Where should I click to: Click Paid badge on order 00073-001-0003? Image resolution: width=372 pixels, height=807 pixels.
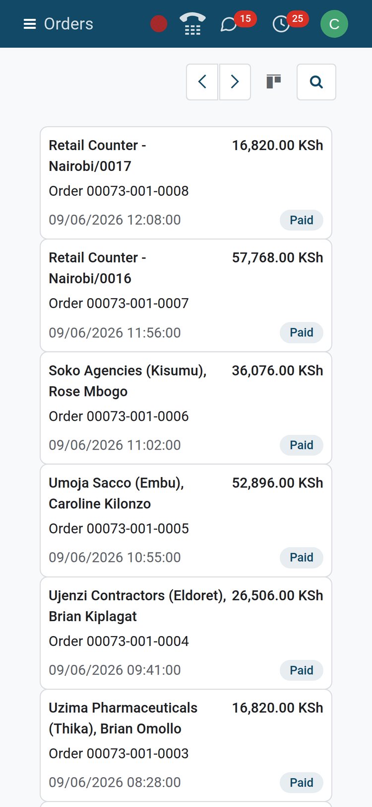pyautogui.click(x=302, y=783)
